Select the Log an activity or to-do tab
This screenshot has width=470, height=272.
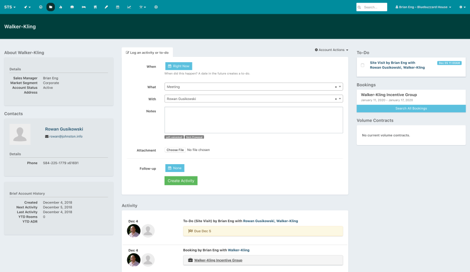point(147,52)
